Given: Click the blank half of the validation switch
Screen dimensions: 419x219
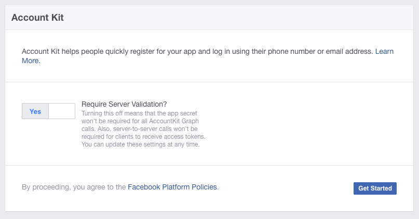Looking at the screenshot, I should coord(62,111).
